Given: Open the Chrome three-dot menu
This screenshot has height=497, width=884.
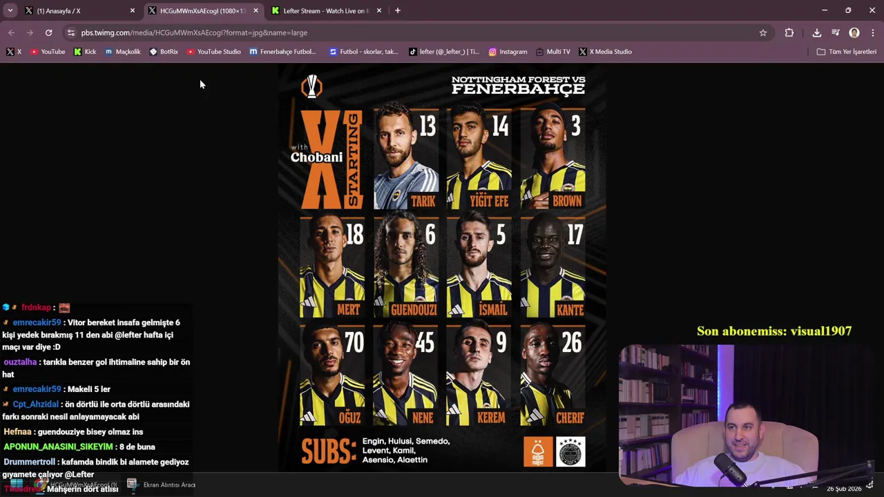Looking at the screenshot, I should [x=873, y=32].
